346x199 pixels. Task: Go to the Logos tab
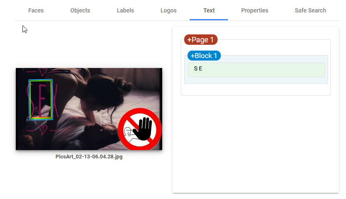coord(168,10)
